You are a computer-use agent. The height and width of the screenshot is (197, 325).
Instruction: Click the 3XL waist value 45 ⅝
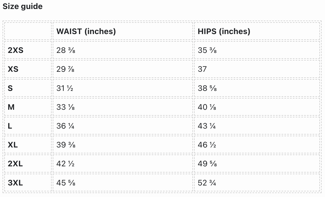click(x=66, y=183)
